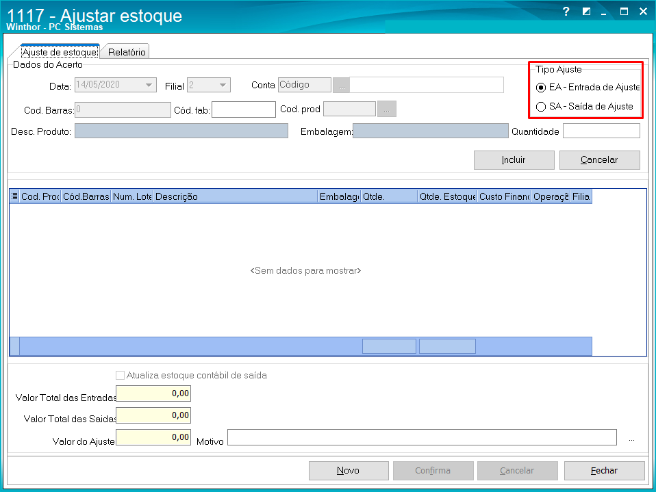Sort by Qtde. column header
The width and height of the screenshot is (656, 492).
pyautogui.click(x=390, y=196)
